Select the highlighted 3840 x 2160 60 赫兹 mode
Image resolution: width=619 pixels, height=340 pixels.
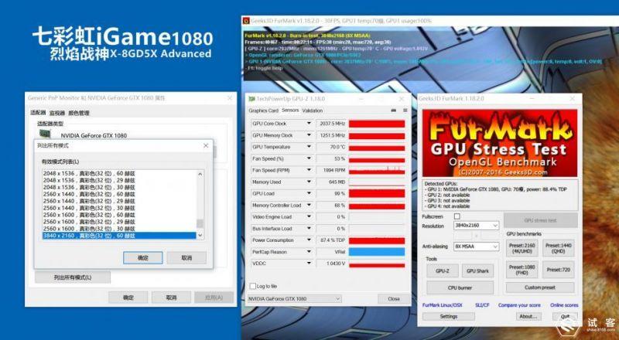(119, 236)
